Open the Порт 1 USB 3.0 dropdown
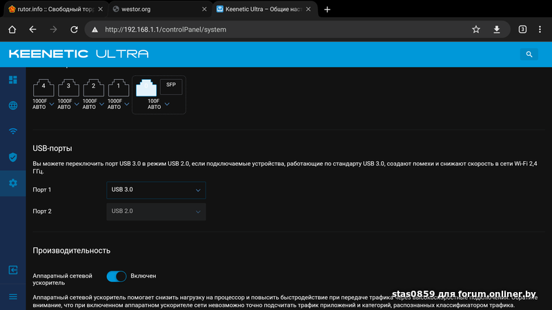The width and height of the screenshot is (552, 310). coord(156,190)
